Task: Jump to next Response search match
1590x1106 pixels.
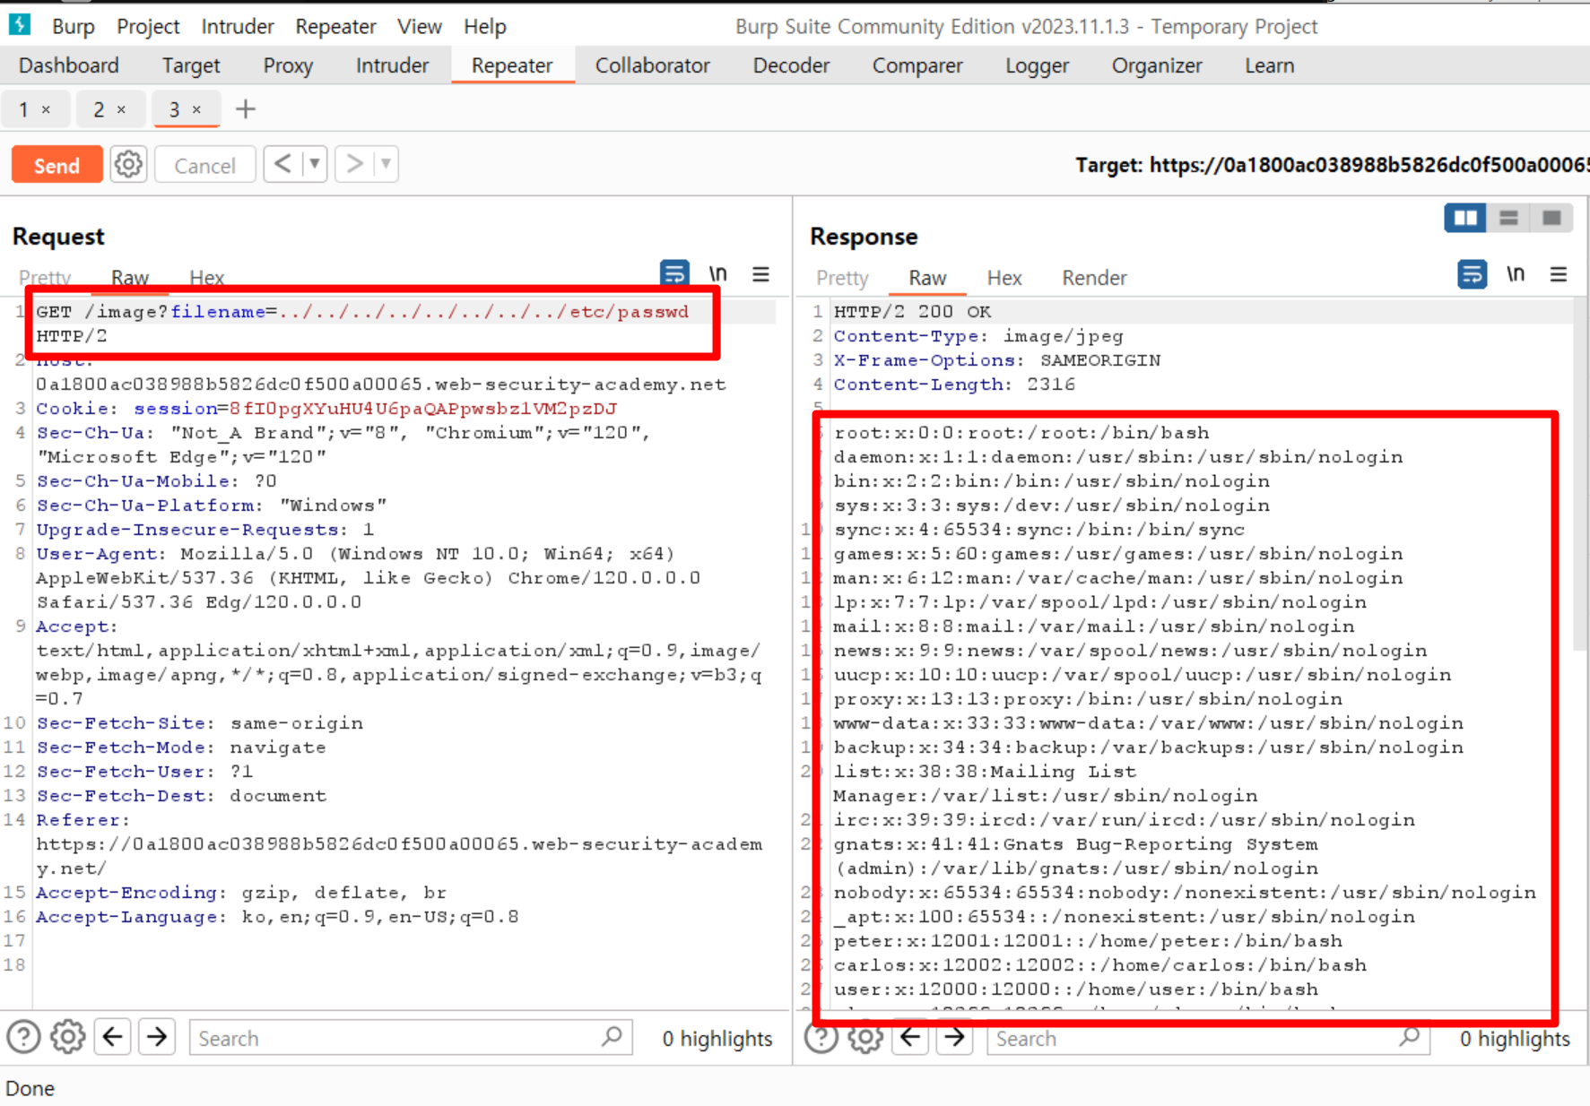Action: pos(954,1038)
